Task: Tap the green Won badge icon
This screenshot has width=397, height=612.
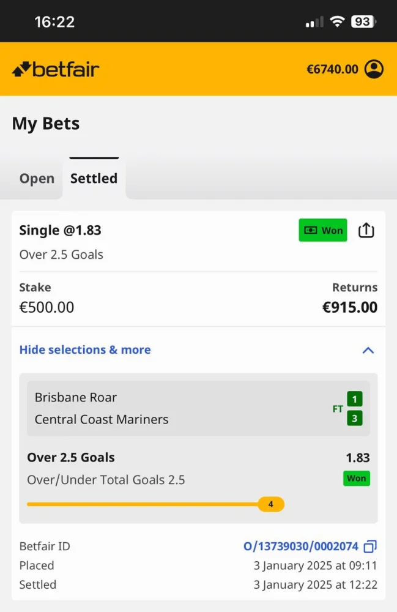Action: click(x=322, y=230)
